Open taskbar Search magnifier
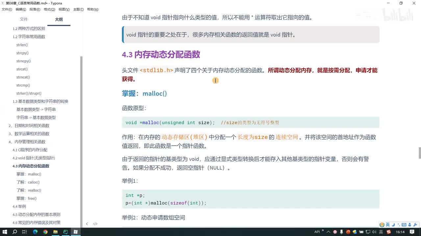The height and width of the screenshot is (236, 421). point(15,232)
